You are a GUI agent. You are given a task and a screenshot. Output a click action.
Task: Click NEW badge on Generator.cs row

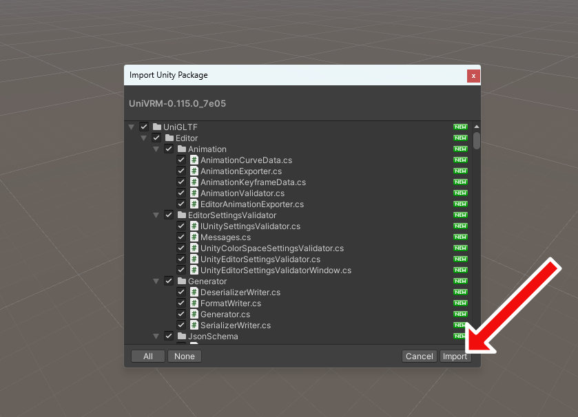pos(460,314)
